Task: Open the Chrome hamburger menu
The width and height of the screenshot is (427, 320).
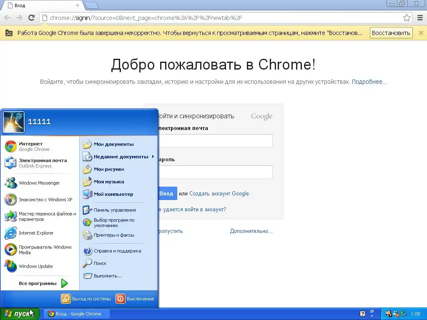Action: [420, 17]
